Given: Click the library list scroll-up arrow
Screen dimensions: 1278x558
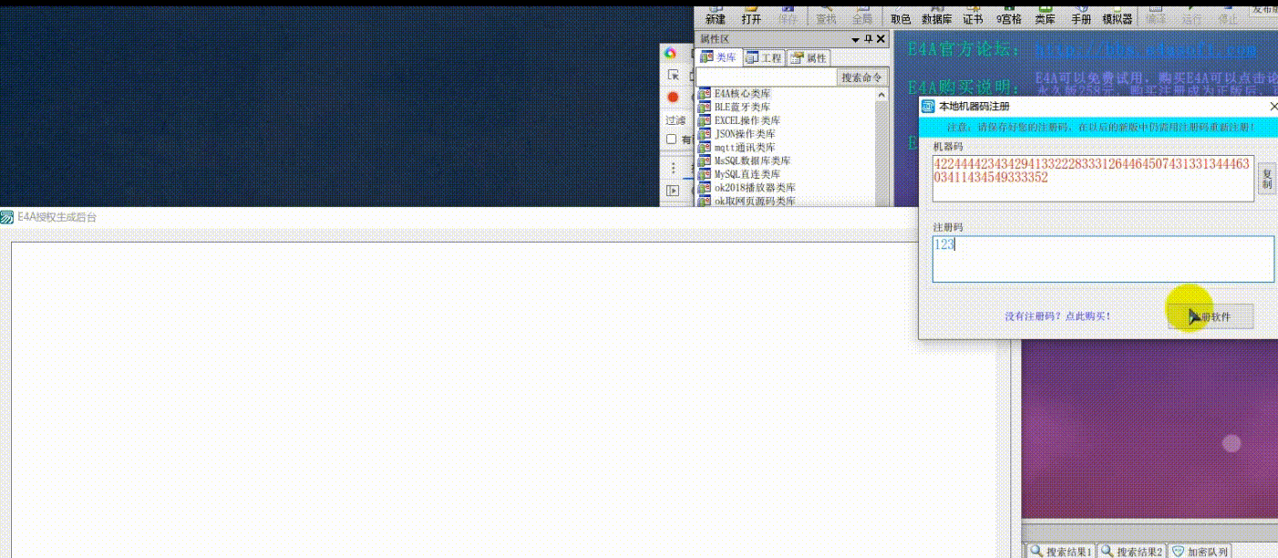Looking at the screenshot, I should (x=881, y=94).
